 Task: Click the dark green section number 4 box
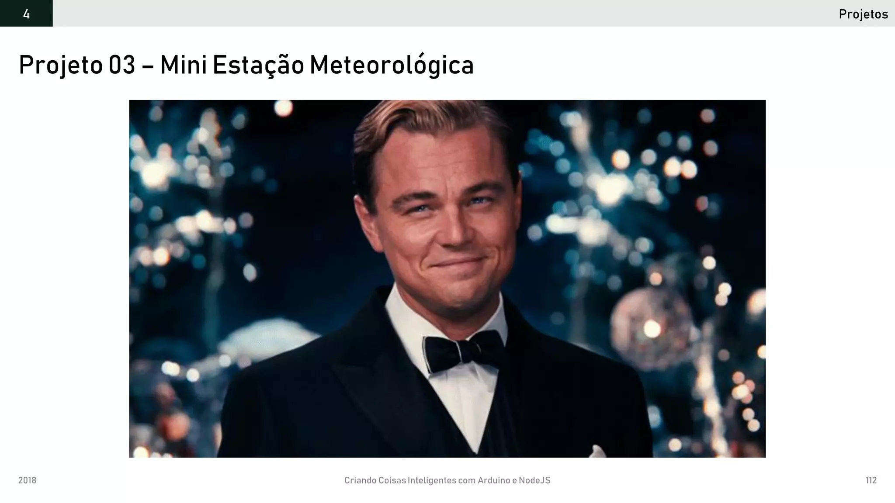[x=26, y=13]
